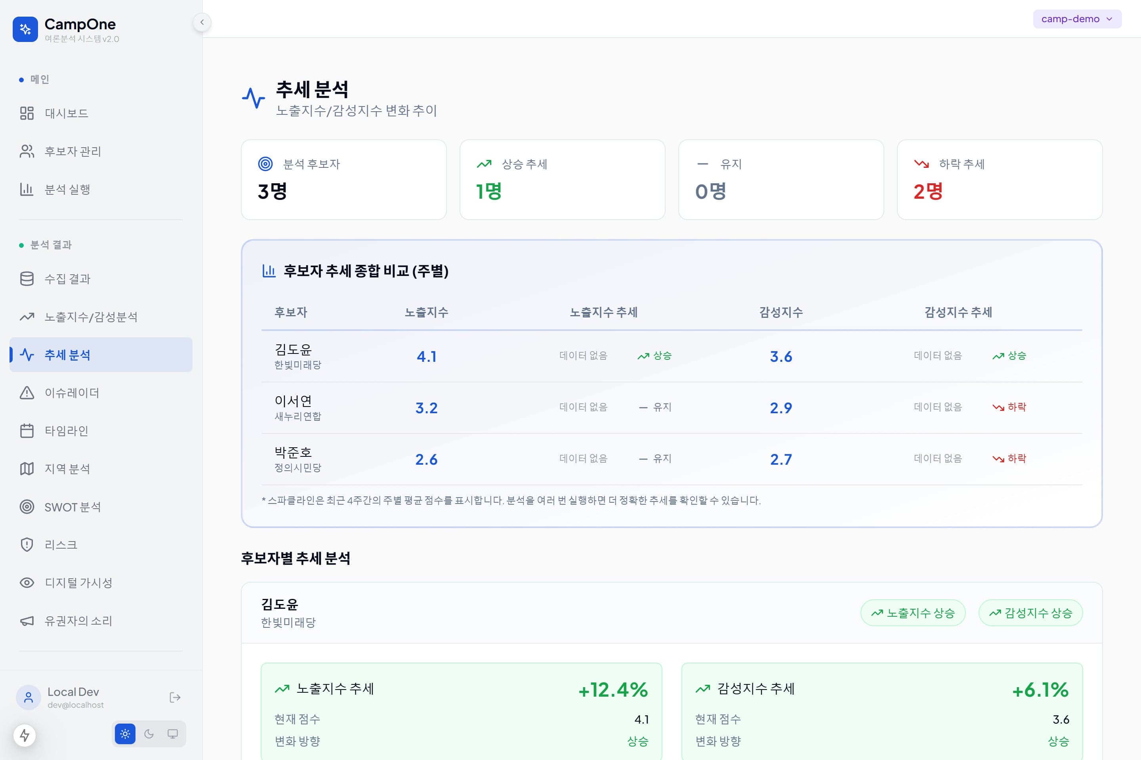The image size is (1141, 760).
Task: Click 이서연's 노출지수 유지 trend indicator
Action: tap(655, 407)
